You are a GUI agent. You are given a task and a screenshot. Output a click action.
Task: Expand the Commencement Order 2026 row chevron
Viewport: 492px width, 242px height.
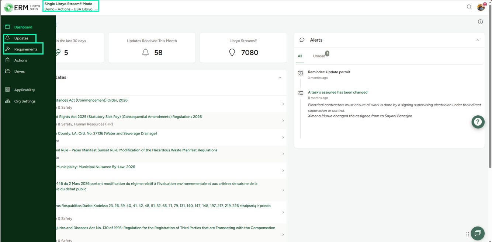click(x=283, y=104)
